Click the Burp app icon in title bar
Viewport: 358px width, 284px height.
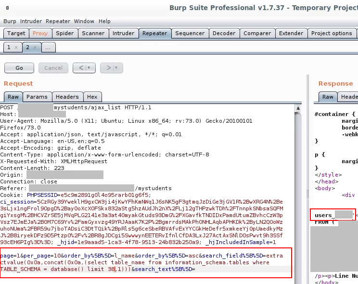point(7,8)
